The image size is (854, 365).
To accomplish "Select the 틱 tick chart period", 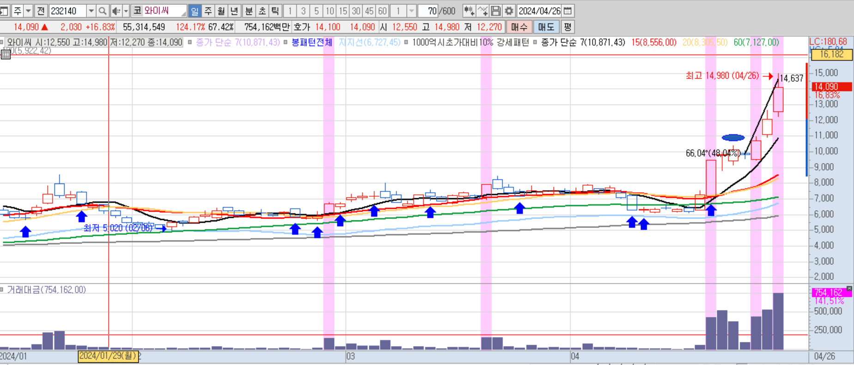I will pos(275,11).
